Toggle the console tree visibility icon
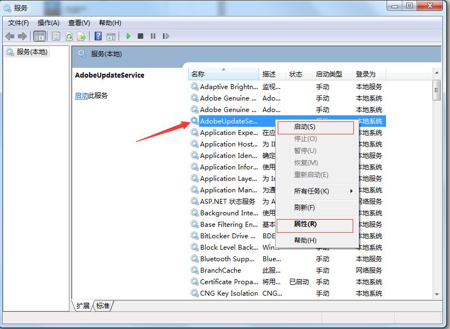The image size is (450, 329). [x=39, y=36]
